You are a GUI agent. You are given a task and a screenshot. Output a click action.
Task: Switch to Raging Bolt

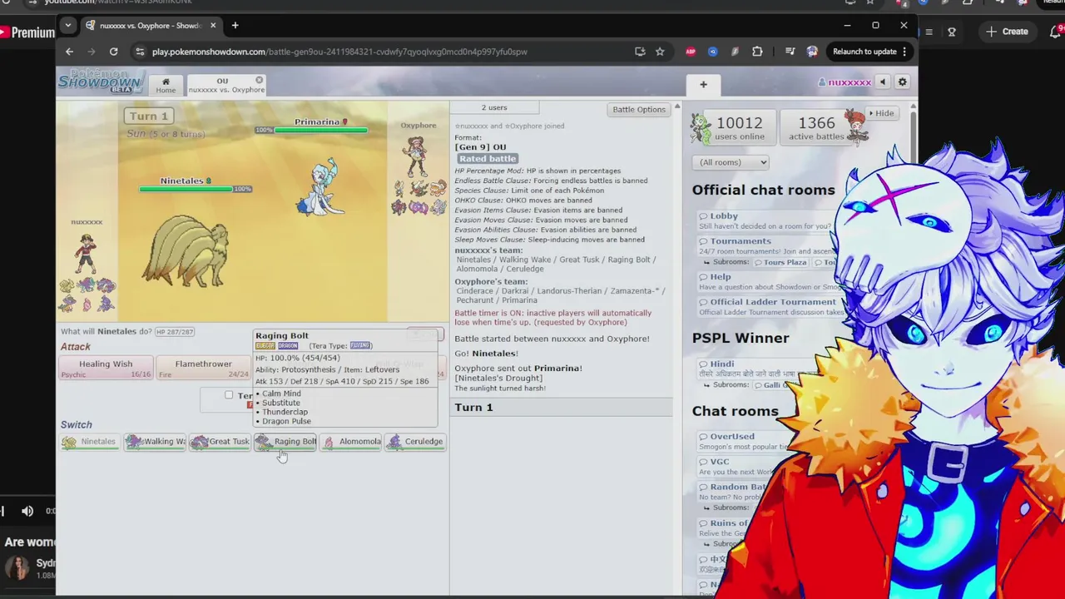[285, 442]
